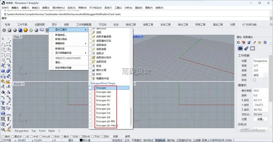Expand the 显示工具列 submenu
This screenshot has width=273, height=142.
pyautogui.click(x=69, y=30)
